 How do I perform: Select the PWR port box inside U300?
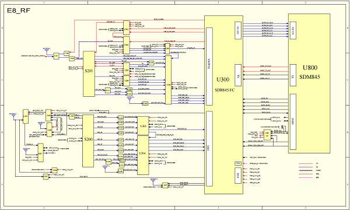point(237,176)
